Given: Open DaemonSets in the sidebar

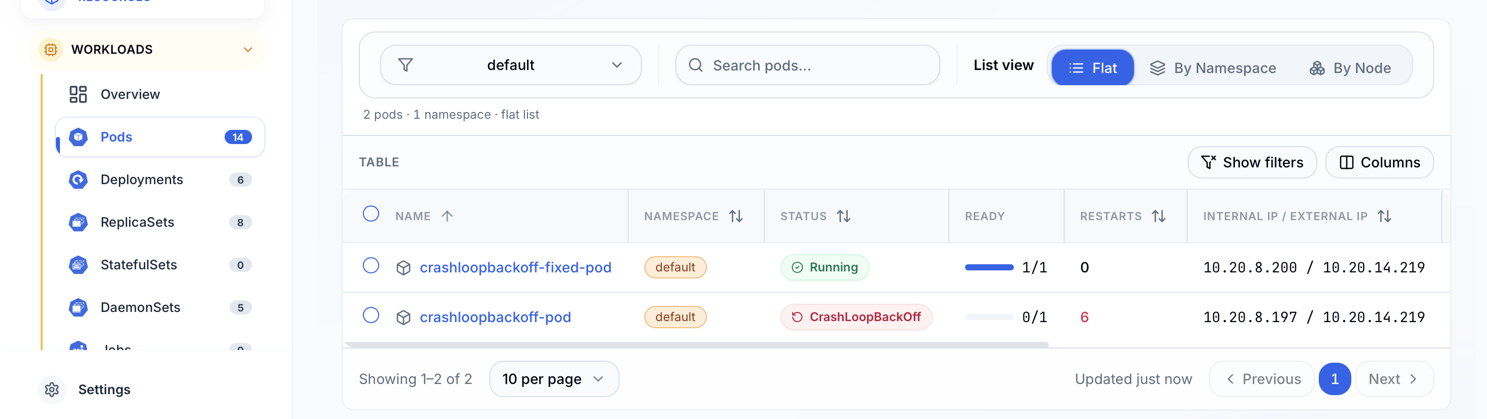Looking at the screenshot, I should 160,308.
